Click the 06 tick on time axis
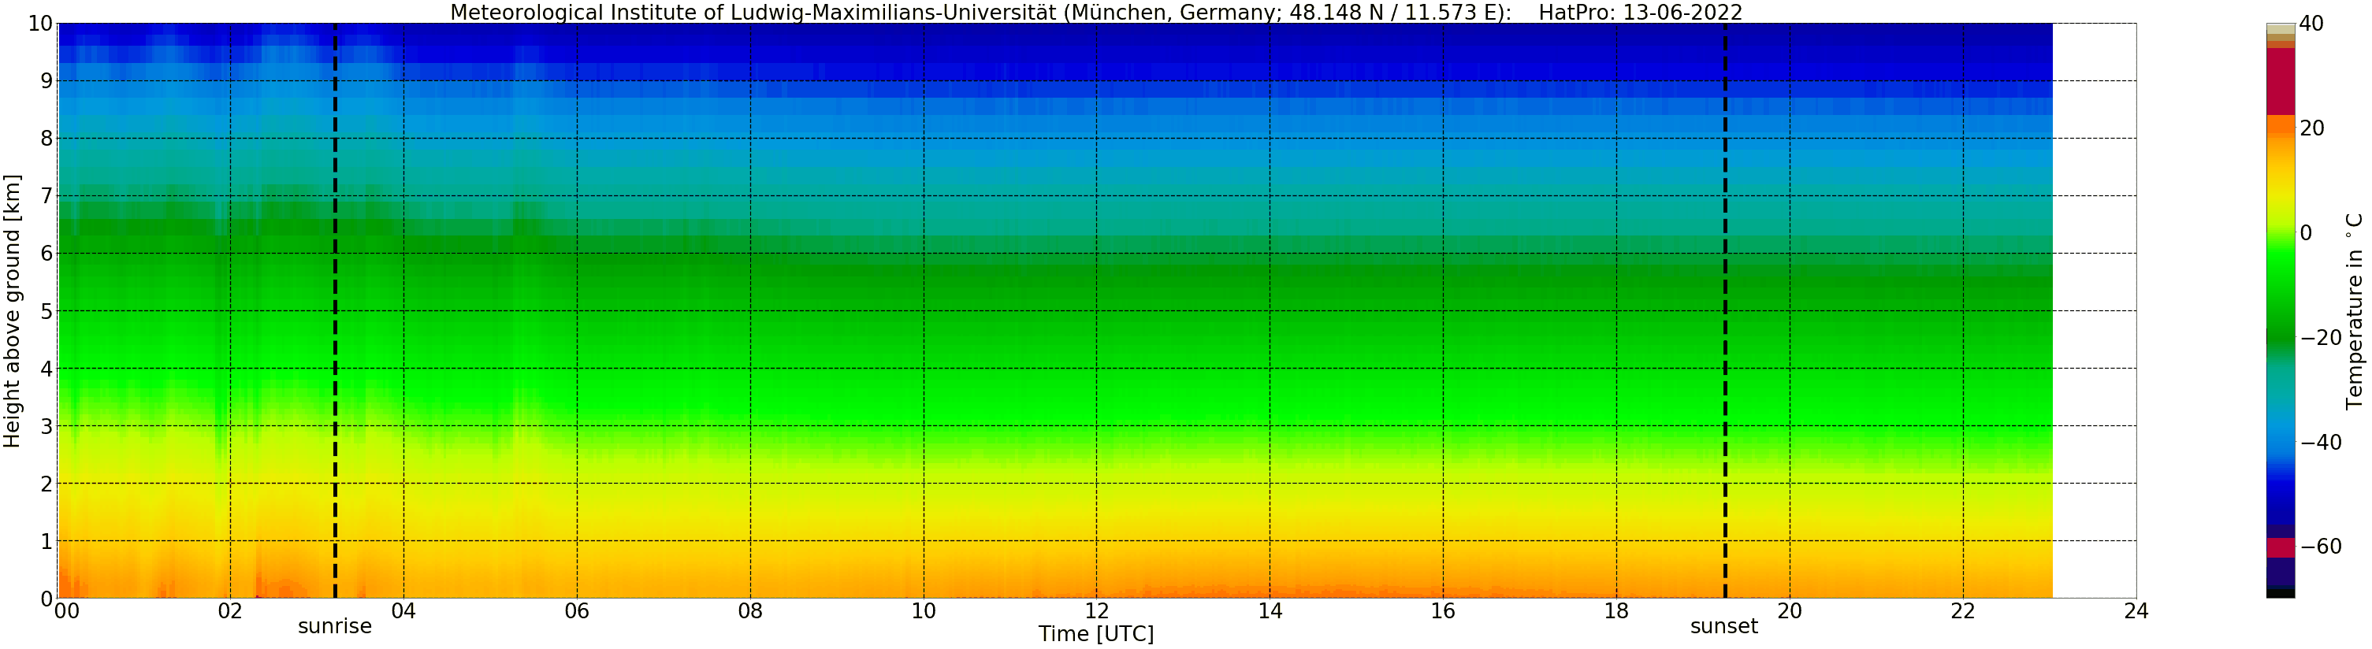This screenshot has width=2372, height=649. click(x=576, y=611)
